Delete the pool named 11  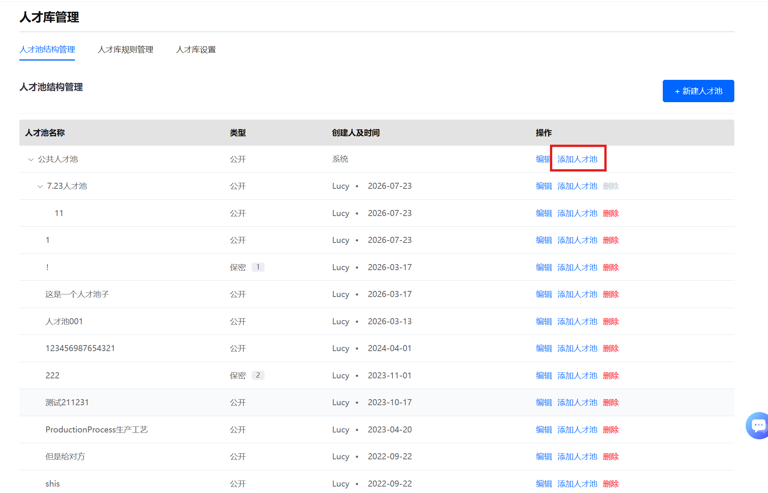[611, 213]
